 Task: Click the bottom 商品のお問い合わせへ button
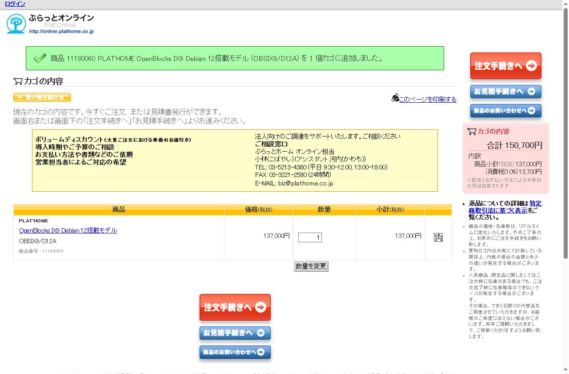pyautogui.click(x=235, y=352)
